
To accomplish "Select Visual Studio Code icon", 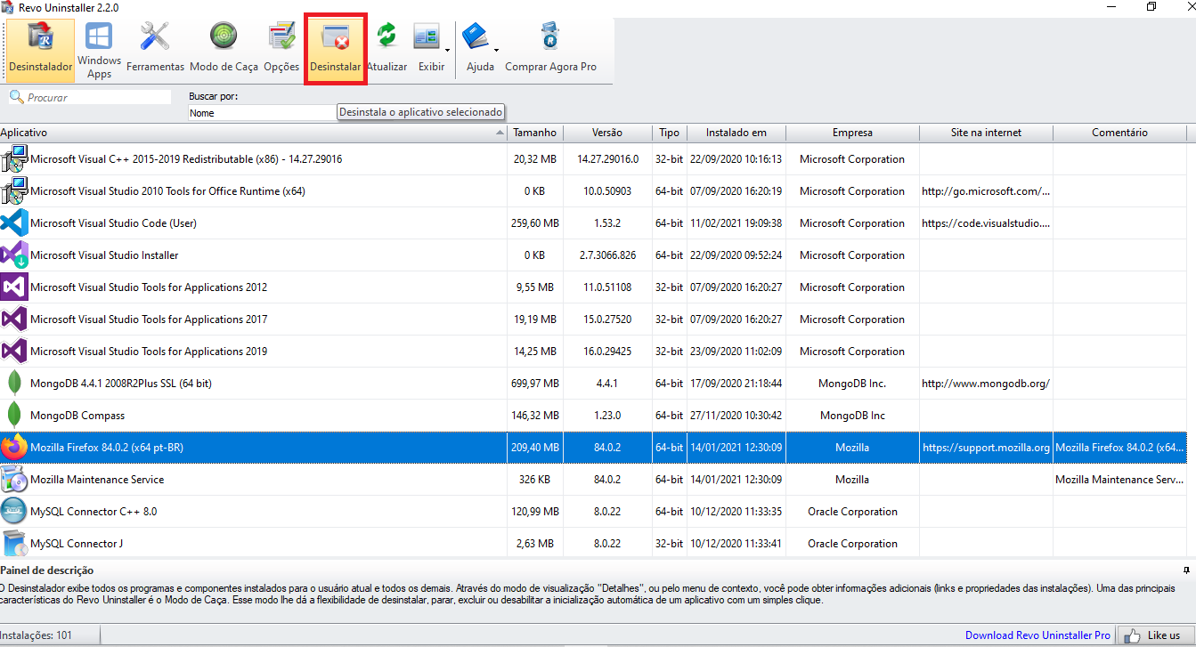I will (14, 223).
